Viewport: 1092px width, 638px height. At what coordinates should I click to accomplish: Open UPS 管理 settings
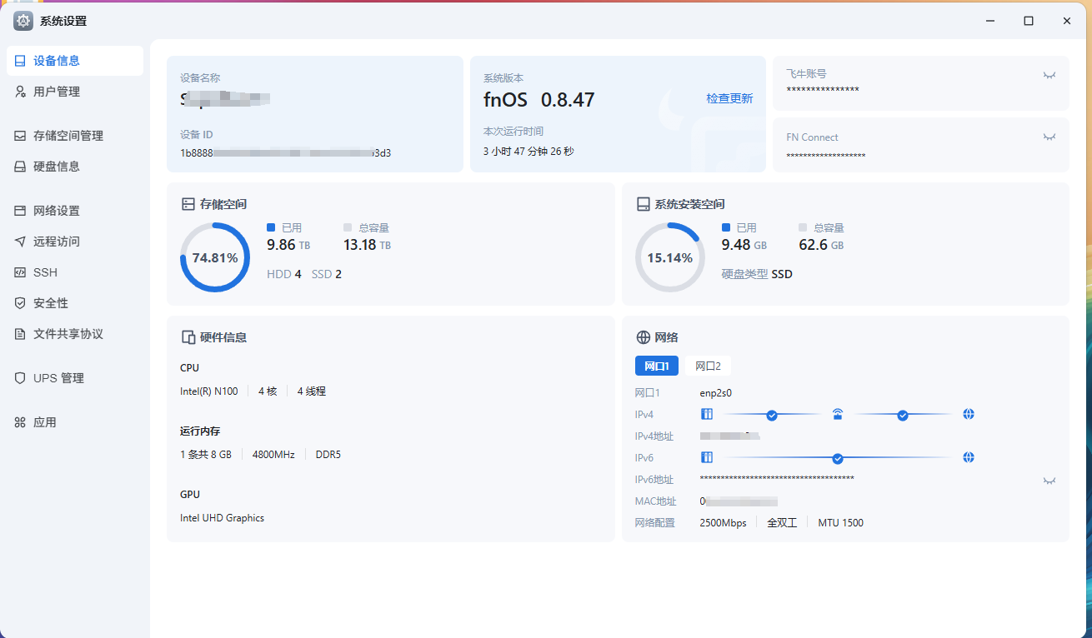[x=75, y=378]
